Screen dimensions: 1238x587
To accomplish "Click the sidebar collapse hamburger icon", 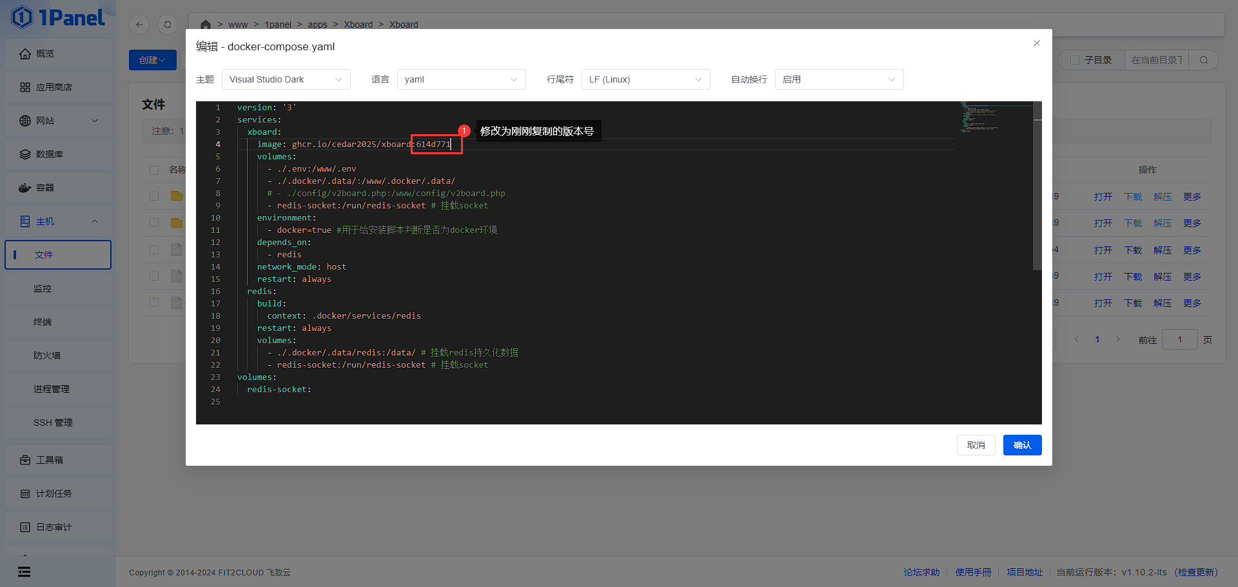I will pos(24,572).
